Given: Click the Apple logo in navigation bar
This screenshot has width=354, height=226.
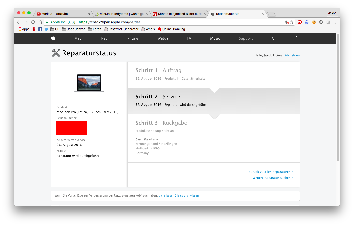Looking at the screenshot, I should click(x=53, y=38).
